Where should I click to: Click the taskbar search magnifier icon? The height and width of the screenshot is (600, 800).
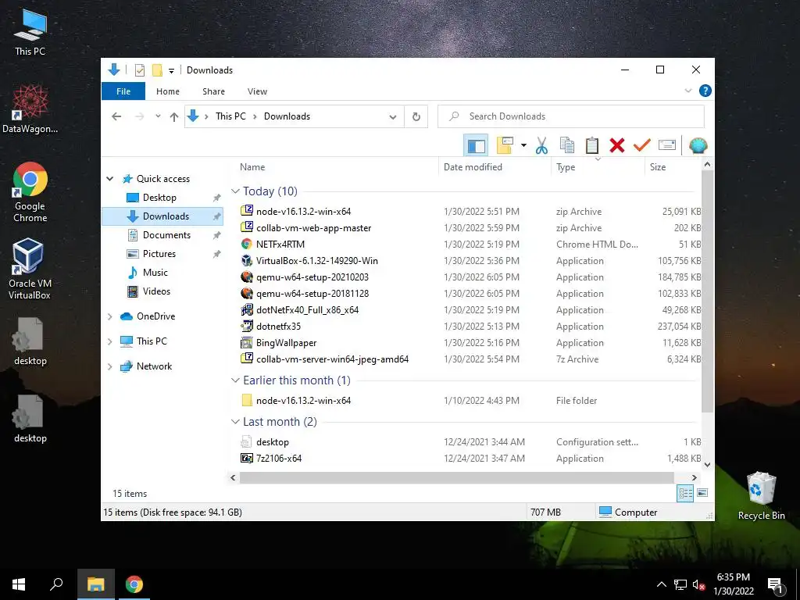click(x=56, y=584)
